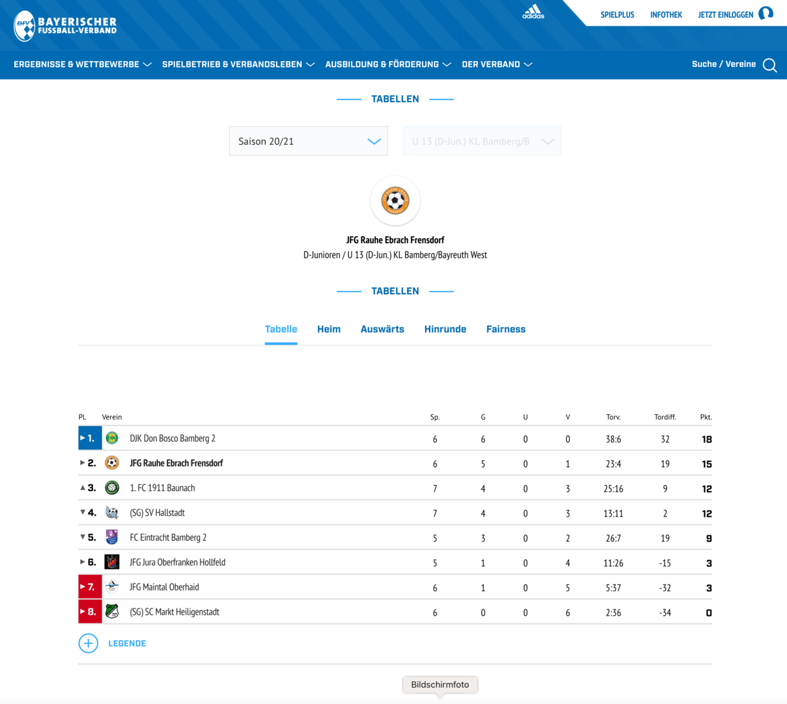Image resolution: width=787 pixels, height=704 pixels.
Task: Expand the Ausbildung & Förderung menu
Action: 388,64
